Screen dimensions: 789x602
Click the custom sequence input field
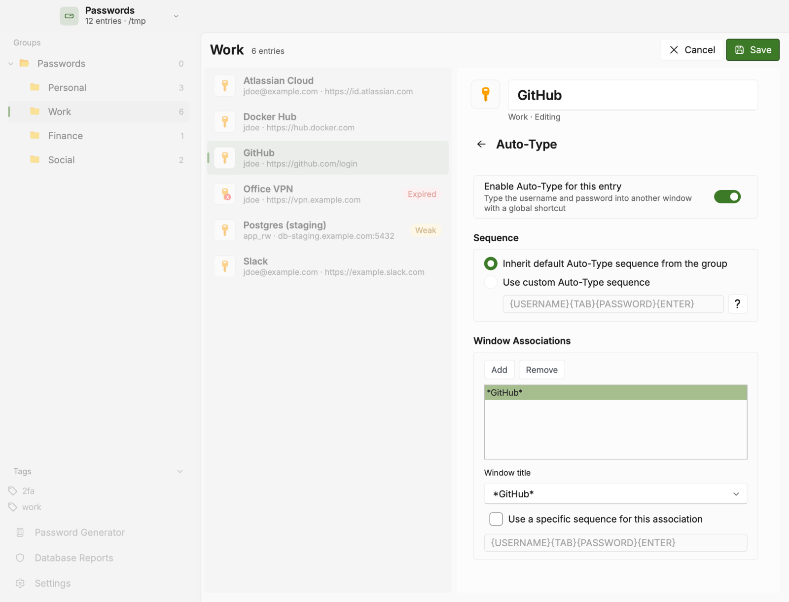coord(613,304)
